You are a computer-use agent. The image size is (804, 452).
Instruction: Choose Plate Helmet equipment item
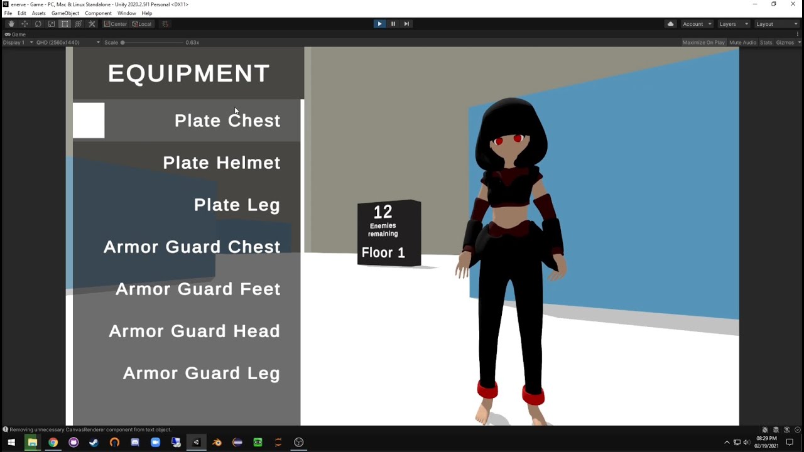pos(187,163)
